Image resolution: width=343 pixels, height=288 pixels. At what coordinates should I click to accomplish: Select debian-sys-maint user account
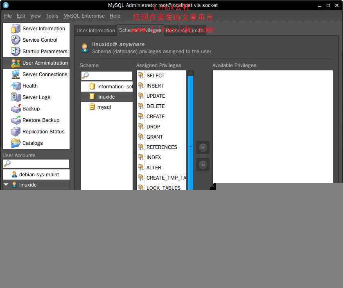click(x=36, y=175)
